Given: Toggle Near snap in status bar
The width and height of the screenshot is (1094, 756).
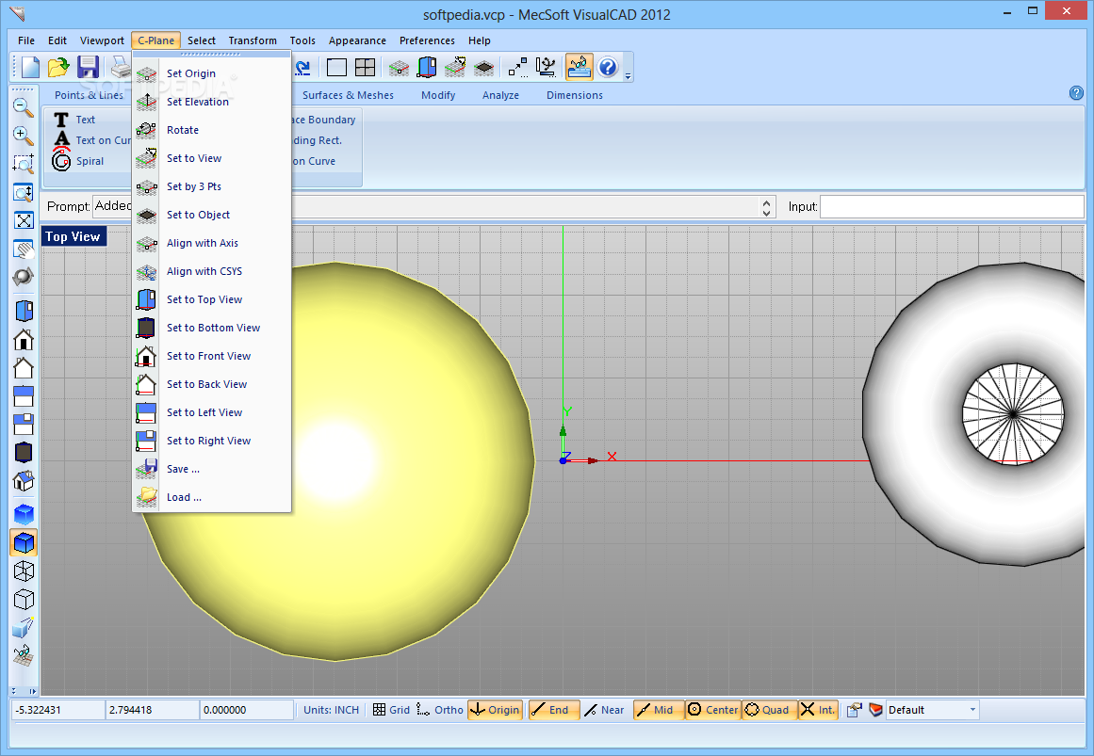Looking at the screenshot, I should (x=604, y=710).
